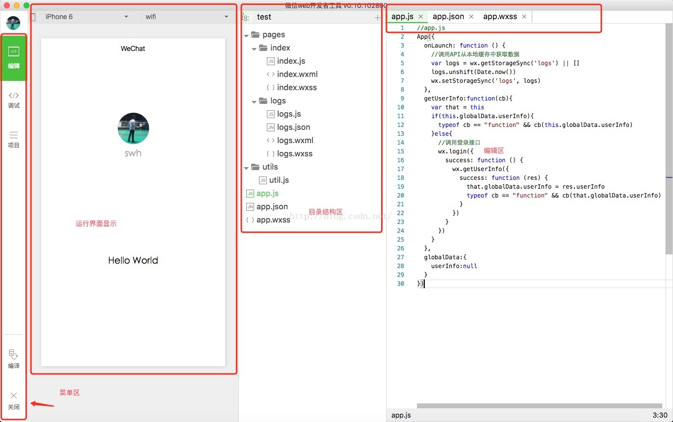
Task: Select app.json in the file tree
Action: [x=267, y=207]
